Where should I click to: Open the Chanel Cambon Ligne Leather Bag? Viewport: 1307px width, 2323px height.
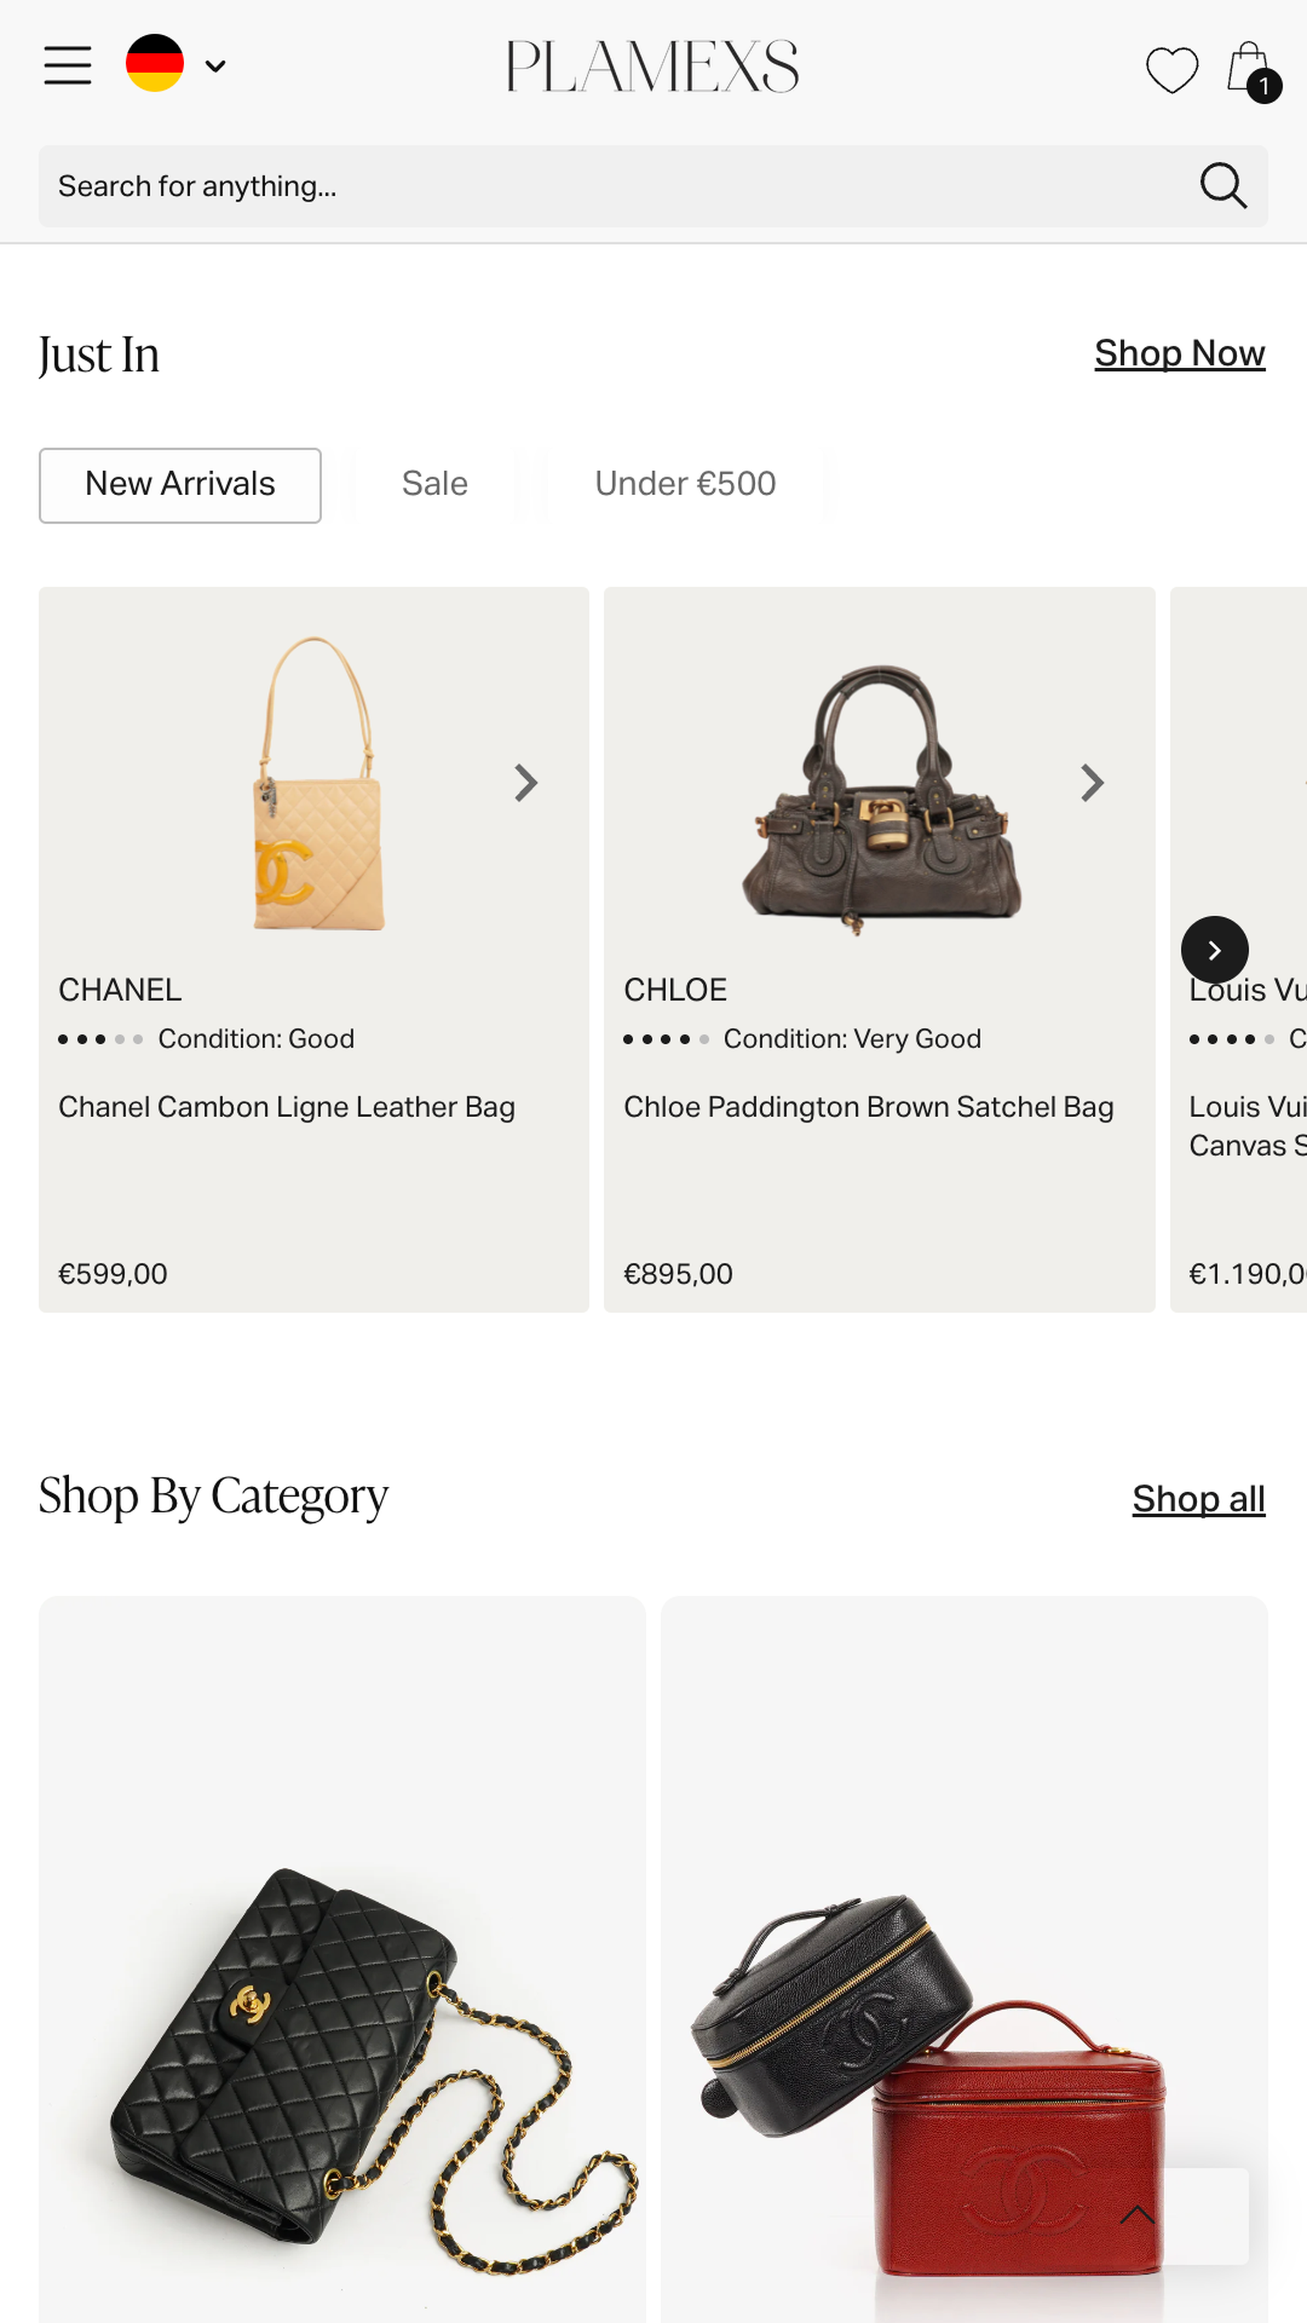[x=287, y=1107]
